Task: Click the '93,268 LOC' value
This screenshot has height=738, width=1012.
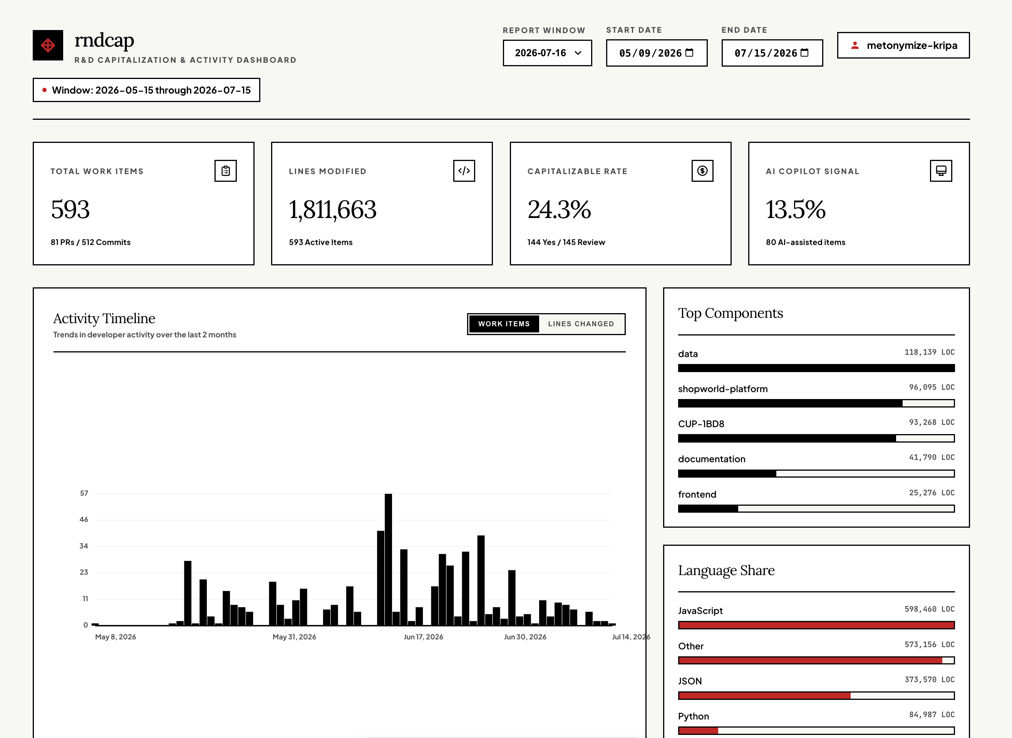Action: [932, 422]
